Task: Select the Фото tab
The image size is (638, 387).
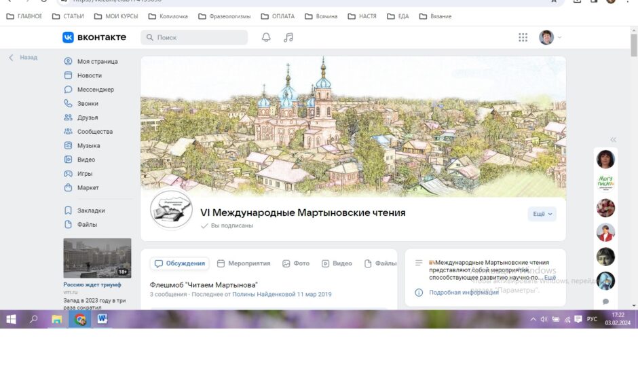Action: click(x=296, y=263)
